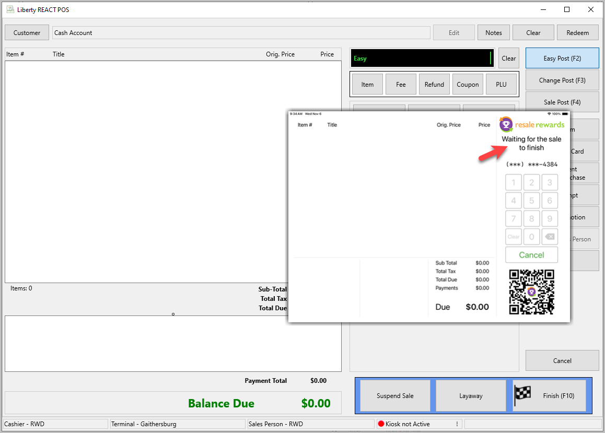This screenshot has height=433, width=605.
Task: Select Sale Post (F4) mode
Action: click(x=562, y=102)
